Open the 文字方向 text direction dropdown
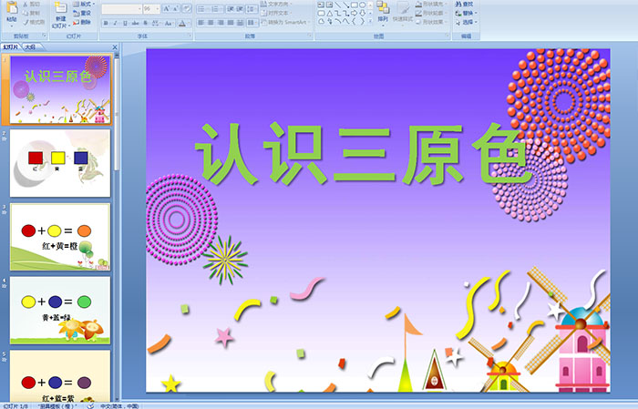 pyautogui.click(x=276, y=4)
